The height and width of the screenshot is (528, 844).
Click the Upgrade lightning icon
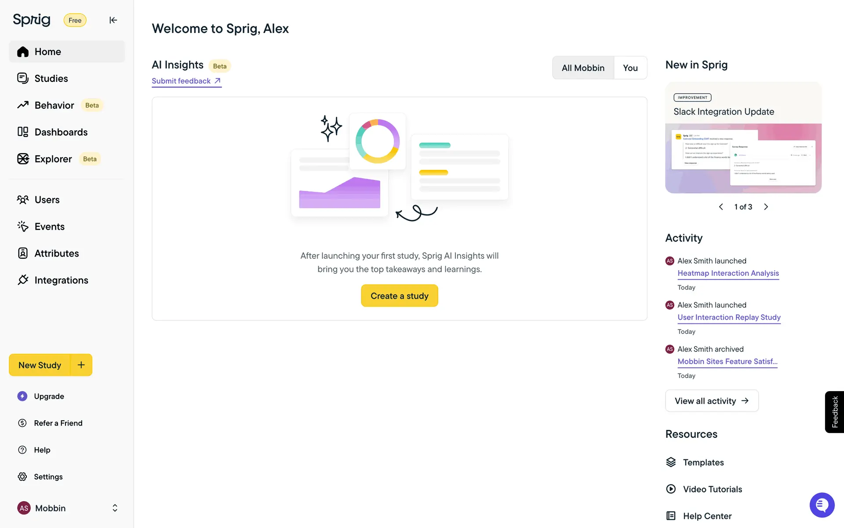tap(22, 396)
